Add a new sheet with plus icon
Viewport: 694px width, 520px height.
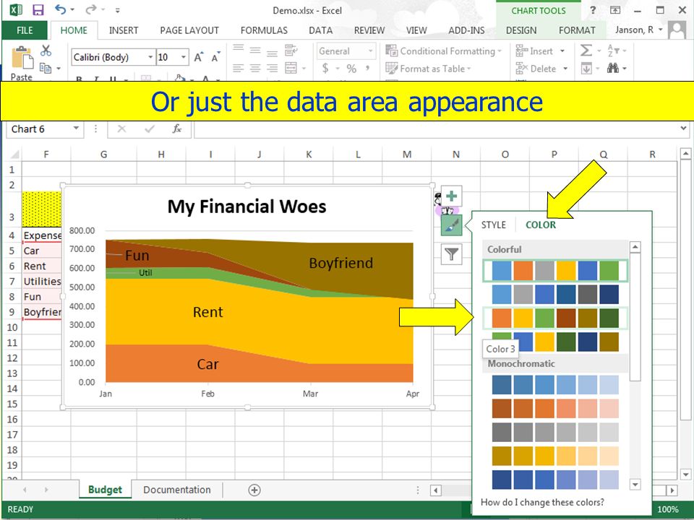coord(254,490)
